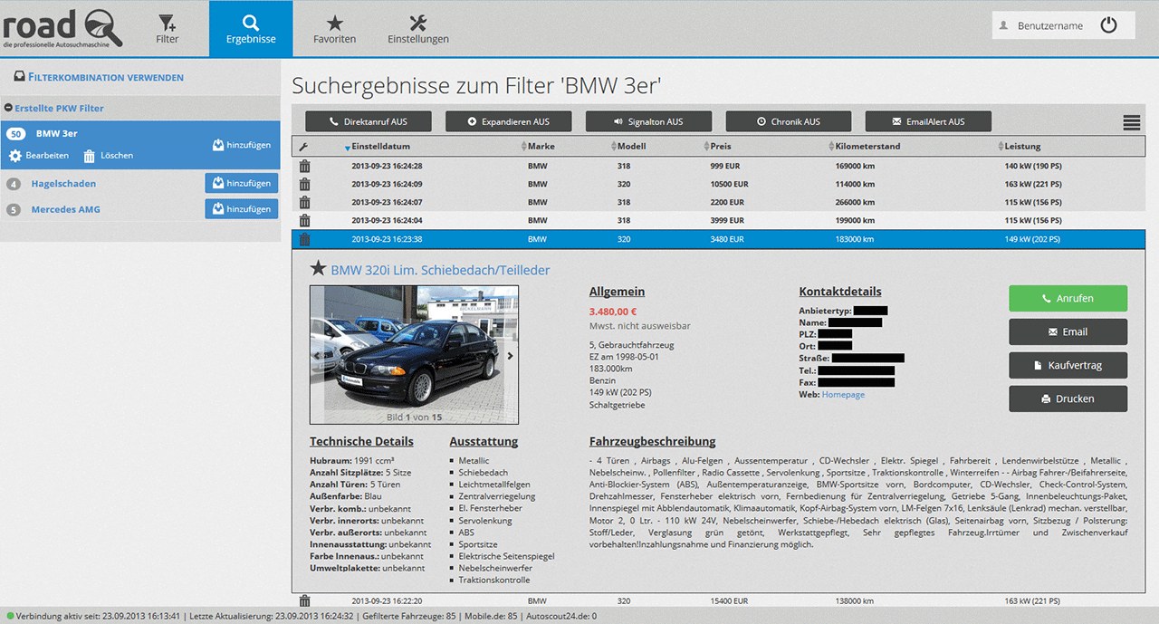Click the 3.480,00 € price text
The image size is (1159, 624).
tap(613, 312)
